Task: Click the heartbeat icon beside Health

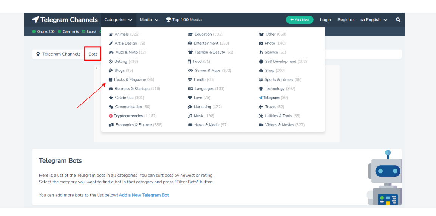Action: tap(190, 79)
